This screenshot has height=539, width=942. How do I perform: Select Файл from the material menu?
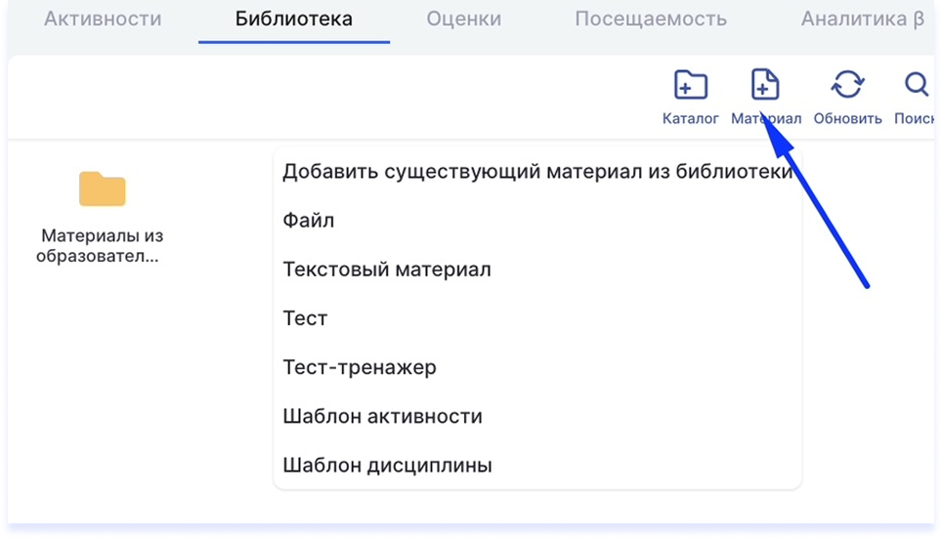point(537,221)
